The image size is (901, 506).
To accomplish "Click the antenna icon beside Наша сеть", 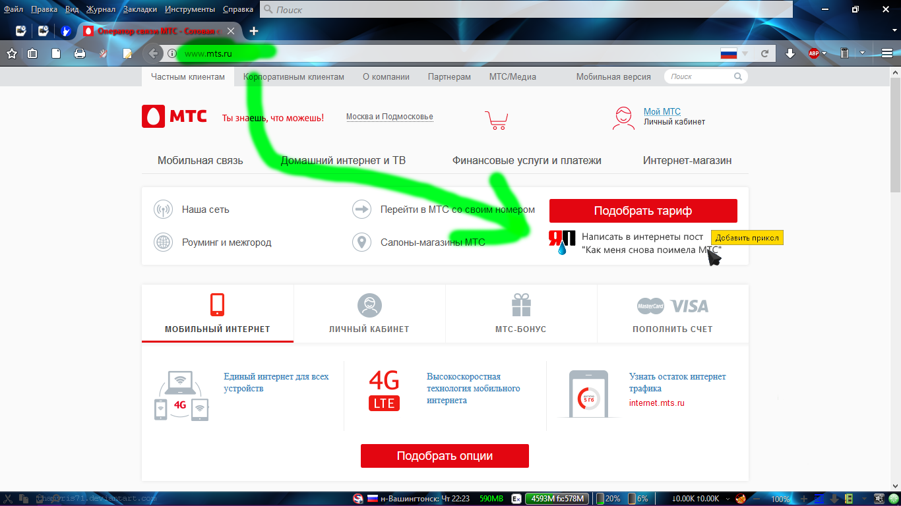I will pos(163,210).
